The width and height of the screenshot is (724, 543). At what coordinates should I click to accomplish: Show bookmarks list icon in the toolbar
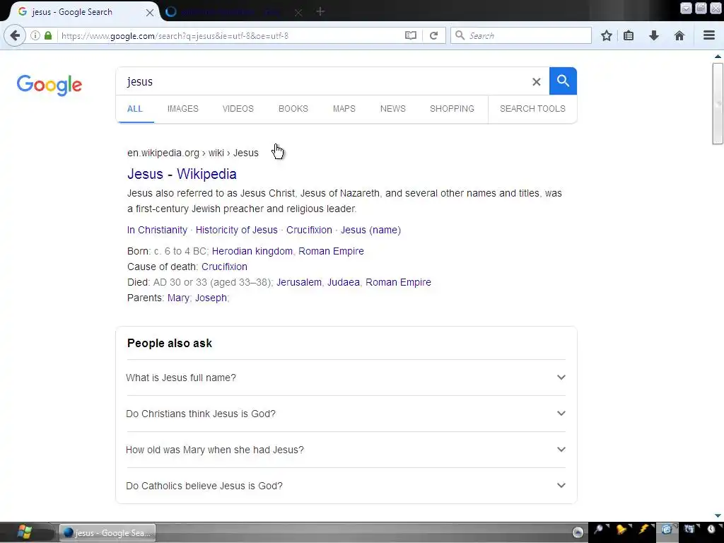point(629,35)
